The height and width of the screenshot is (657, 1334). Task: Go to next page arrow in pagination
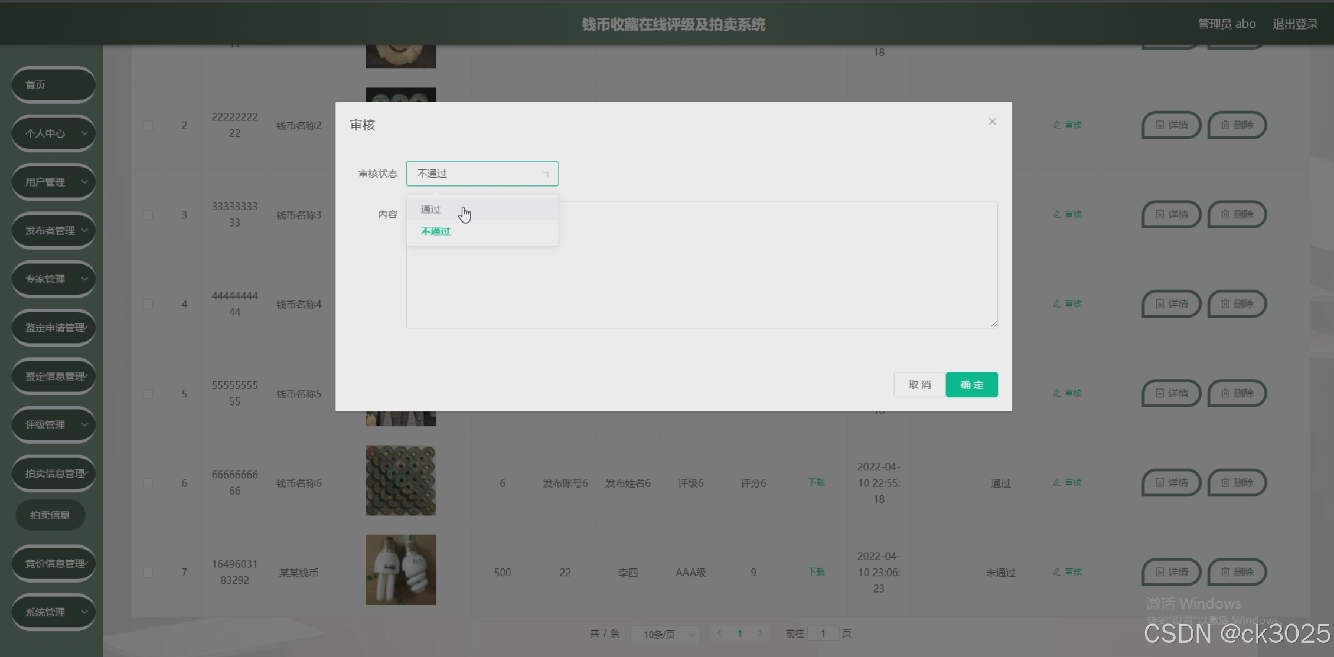[761, 633]
